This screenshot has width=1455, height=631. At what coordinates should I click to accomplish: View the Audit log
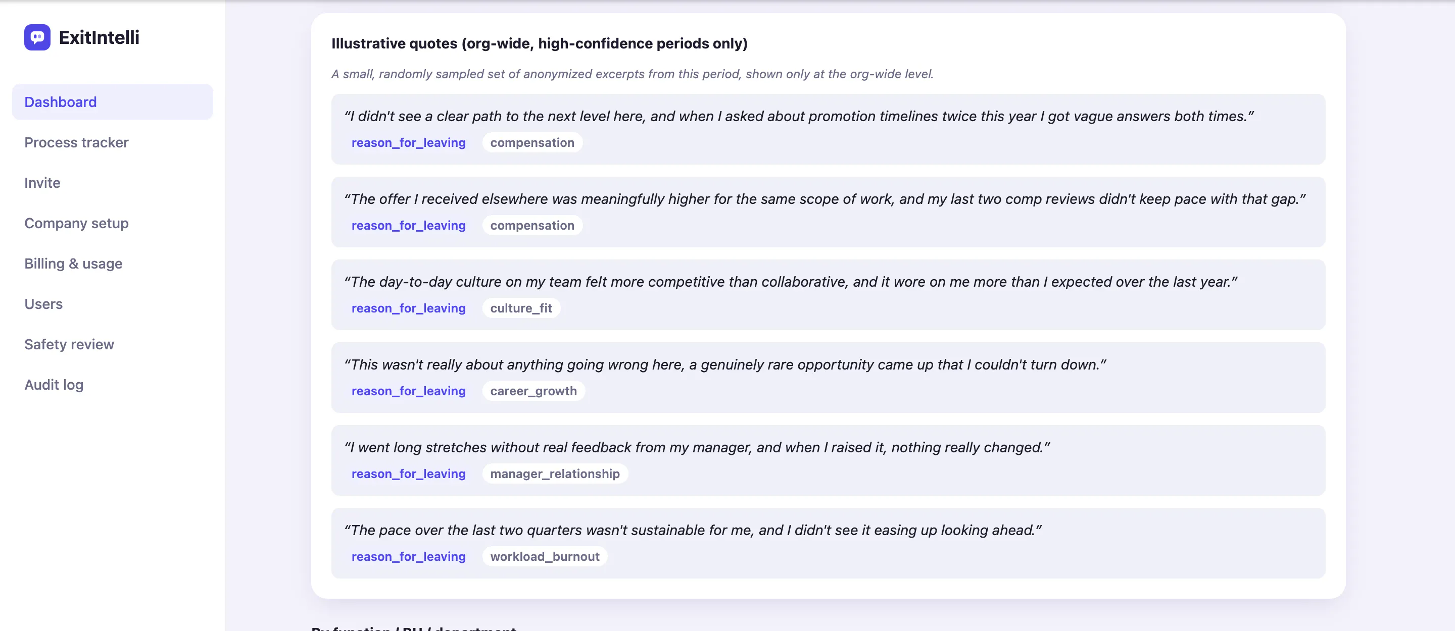coord(54,384)
